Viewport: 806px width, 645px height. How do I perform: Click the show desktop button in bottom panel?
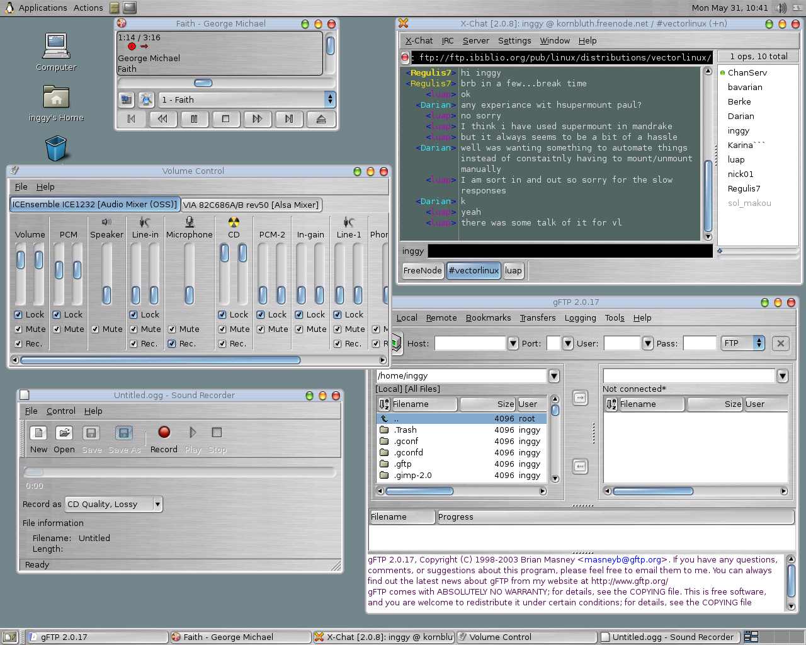(x=10, y=637)
